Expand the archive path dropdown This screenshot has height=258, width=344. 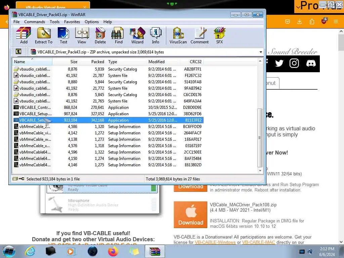(x=261, y=52)
